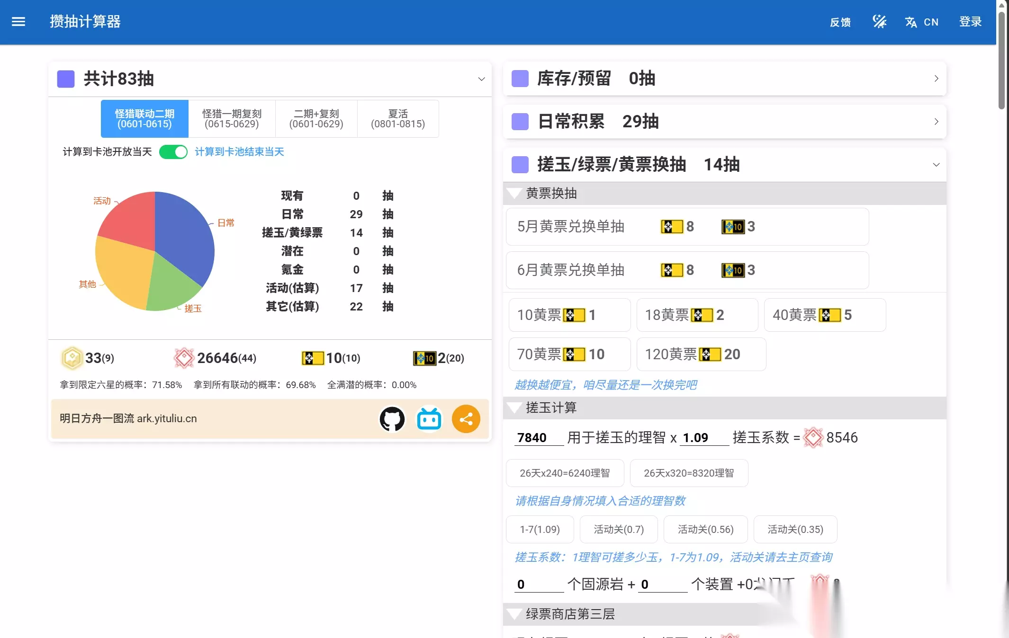The width and height of the screenshot is (1009, 638).
Task: Click the purple swatch beside 搓玉/绿票/黄票换抽
Action: point(520,165)
